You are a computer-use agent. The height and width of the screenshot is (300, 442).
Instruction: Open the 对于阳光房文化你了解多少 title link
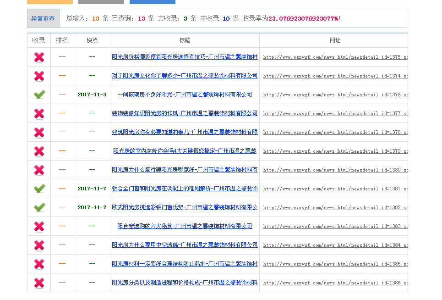coord(185,76)
